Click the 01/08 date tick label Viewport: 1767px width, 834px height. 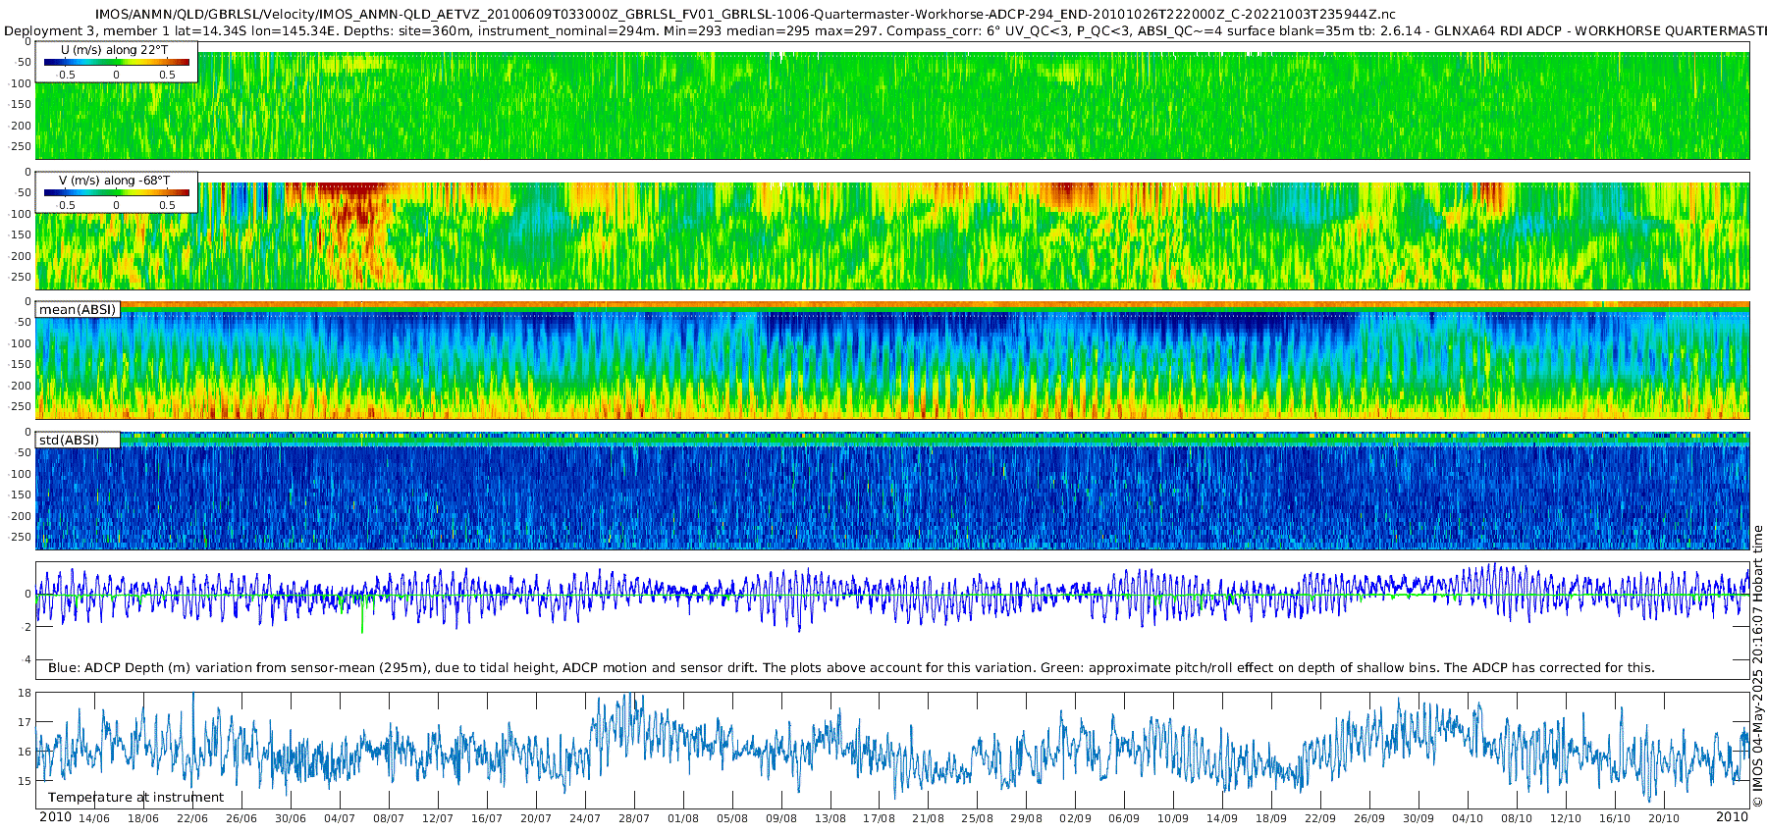coord(683,818)
